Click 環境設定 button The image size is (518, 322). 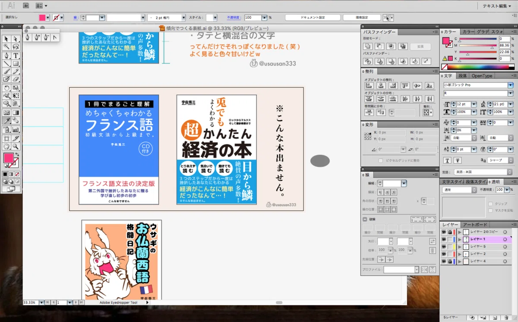362,18
